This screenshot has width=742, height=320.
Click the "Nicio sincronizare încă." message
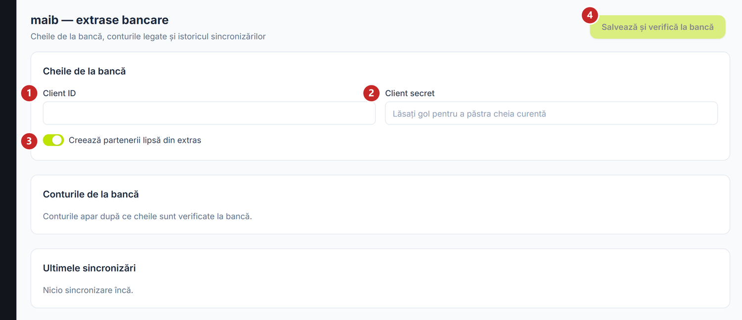pos(88,290)
